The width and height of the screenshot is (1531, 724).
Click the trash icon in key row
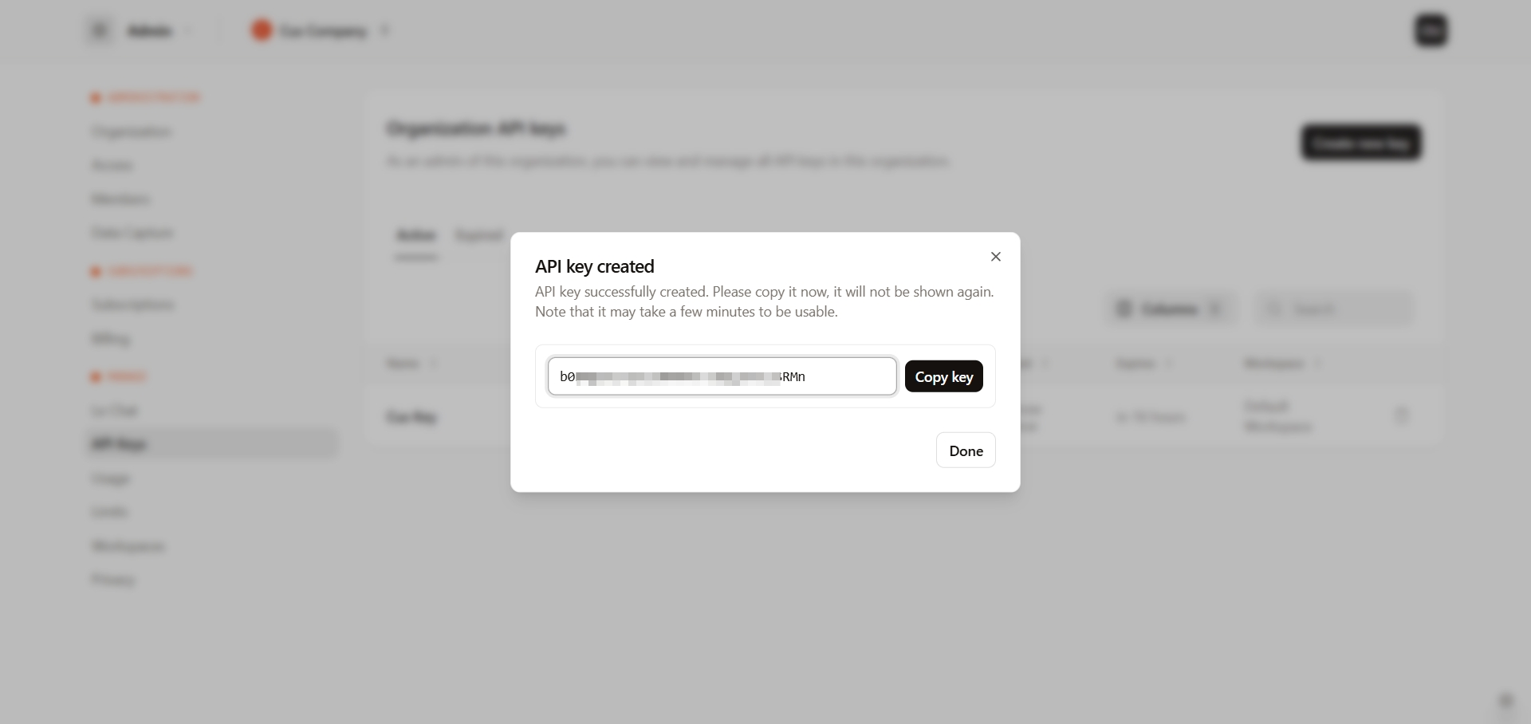click(x=1401, y=415)
